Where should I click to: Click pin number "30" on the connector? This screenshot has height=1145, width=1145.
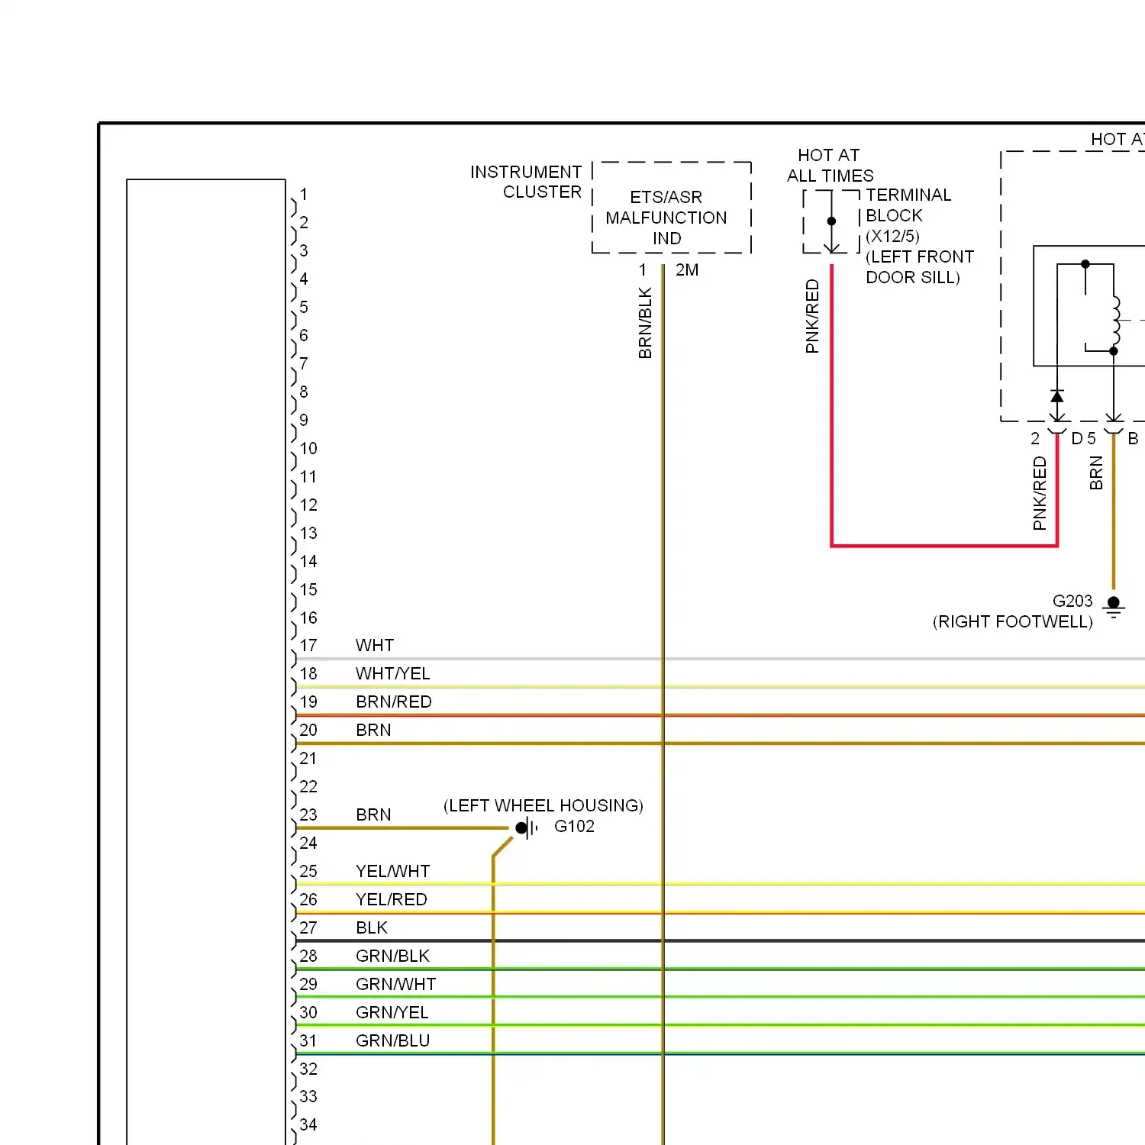pos(308,1012)
